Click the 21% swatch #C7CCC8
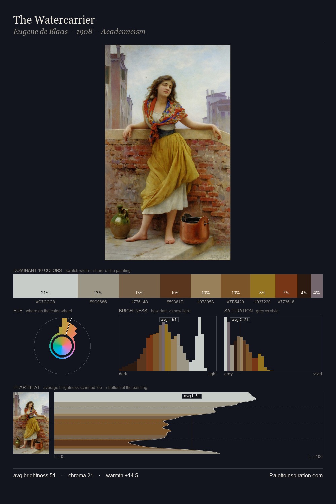 45,286
